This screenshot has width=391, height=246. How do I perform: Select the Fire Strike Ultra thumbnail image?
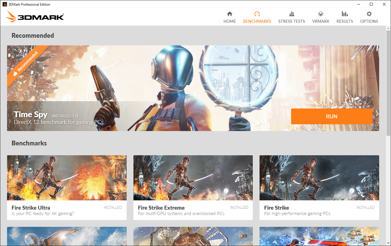pyautogui.click(x=67, y=178)
